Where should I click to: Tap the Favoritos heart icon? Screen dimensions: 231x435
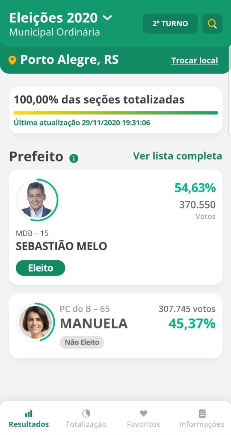coord(144,414)
